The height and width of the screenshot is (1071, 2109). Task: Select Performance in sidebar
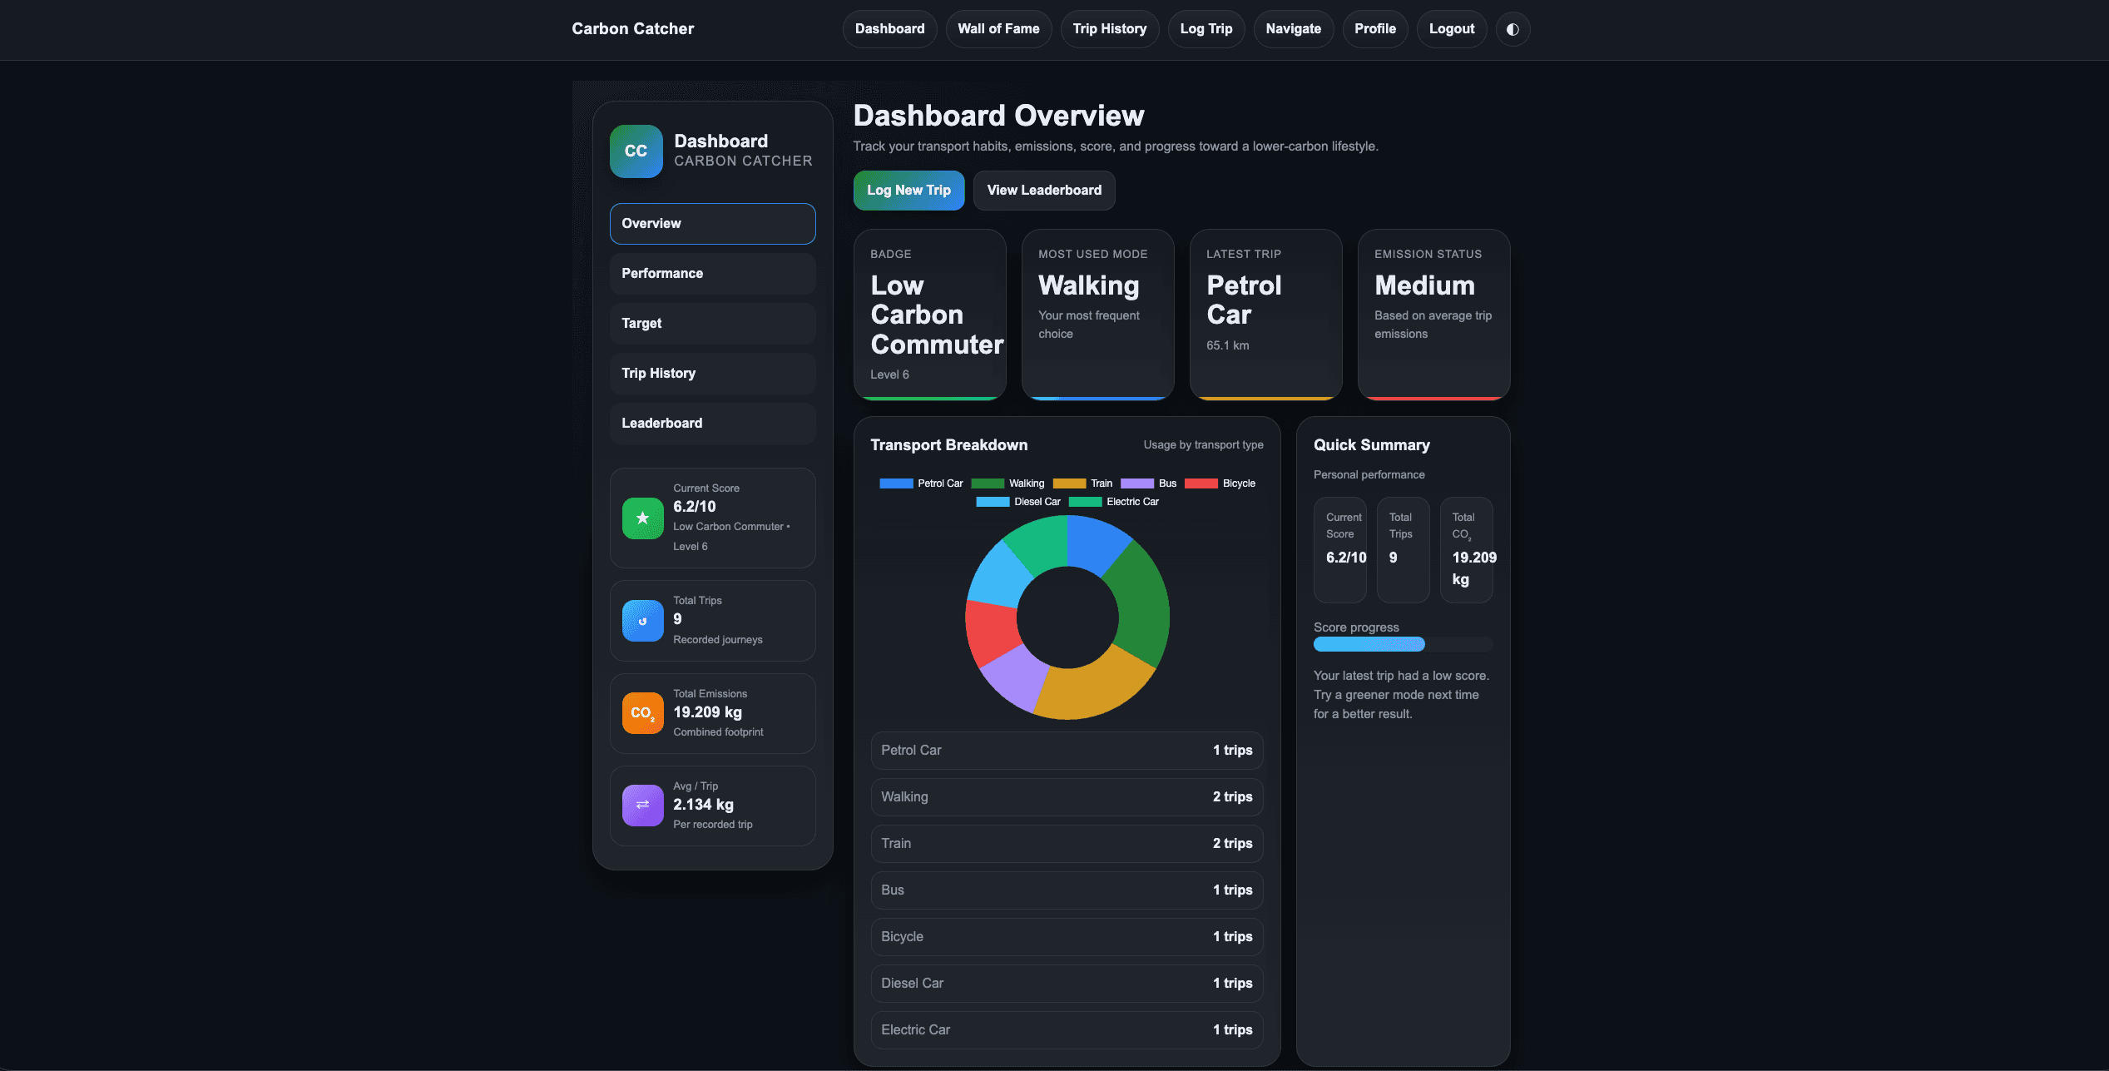tap(713, 274)
